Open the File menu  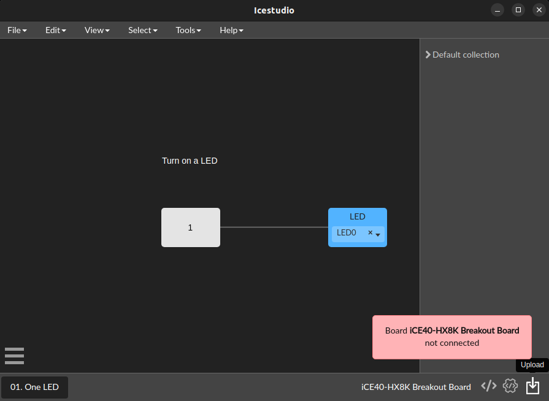point(17,30)
